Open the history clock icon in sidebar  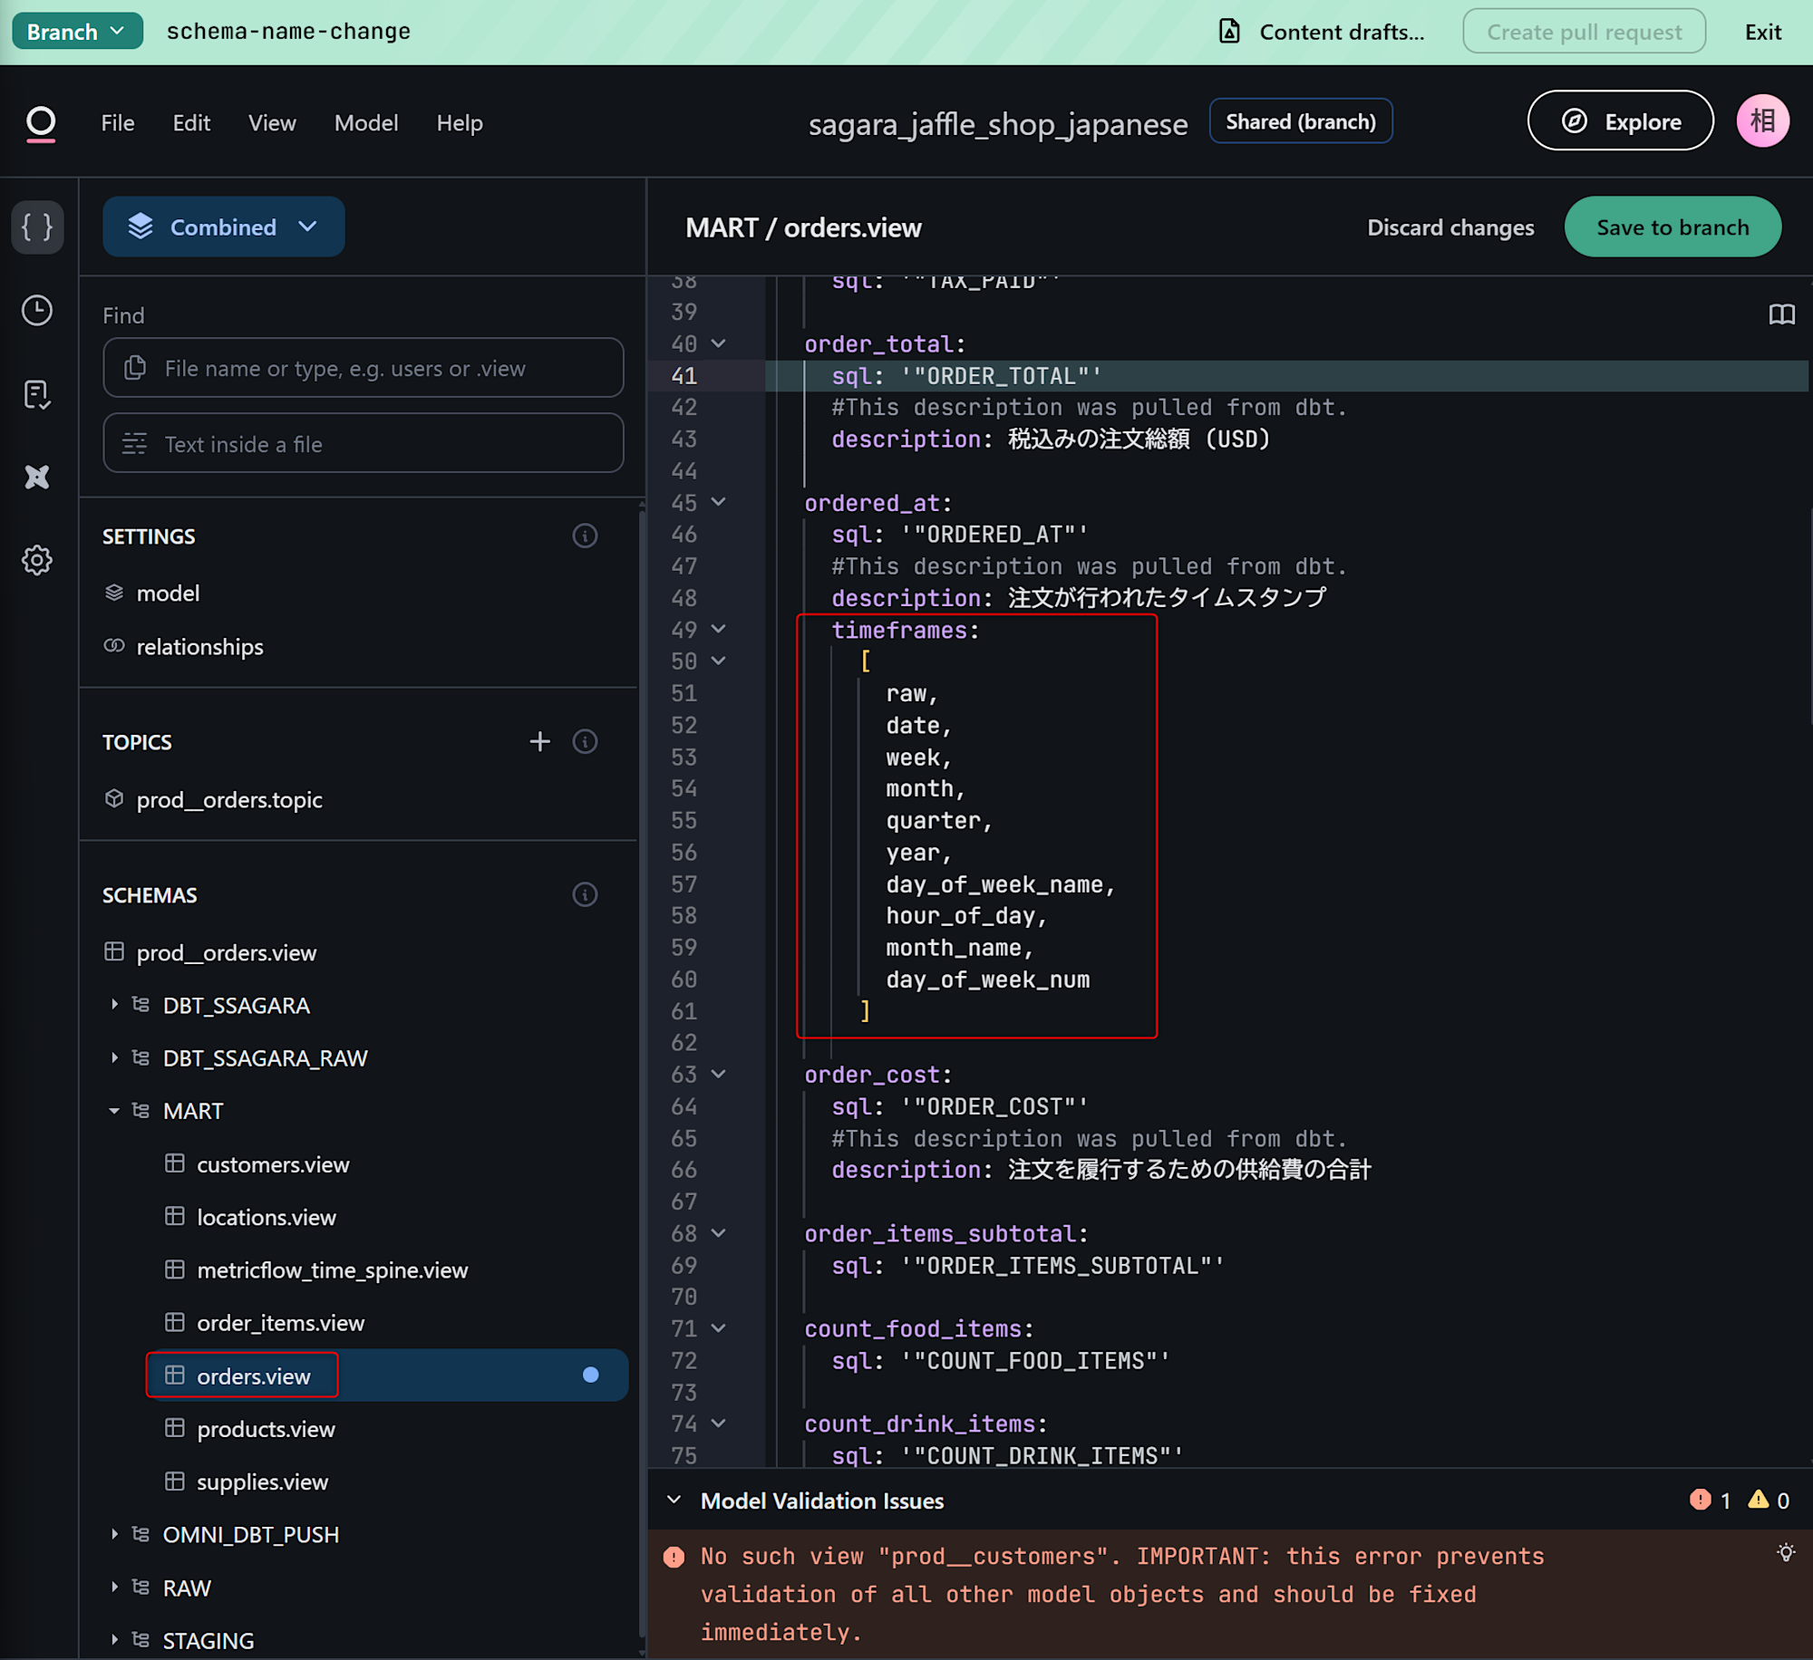point(37,311)
